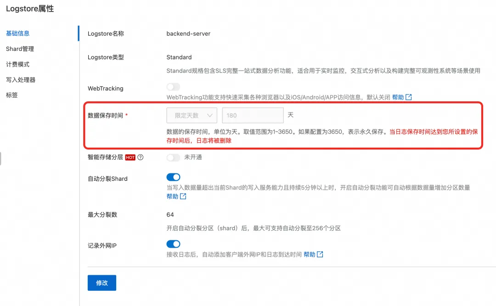Open the 帮助 link in the WebTracking description
The width and height of the screenshot is (496, 306).
(398, 97)
